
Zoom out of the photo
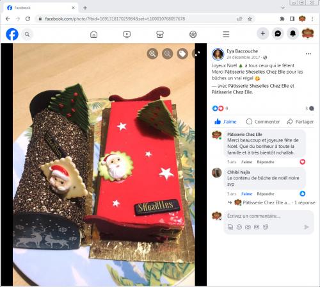(x=168, y=54)
